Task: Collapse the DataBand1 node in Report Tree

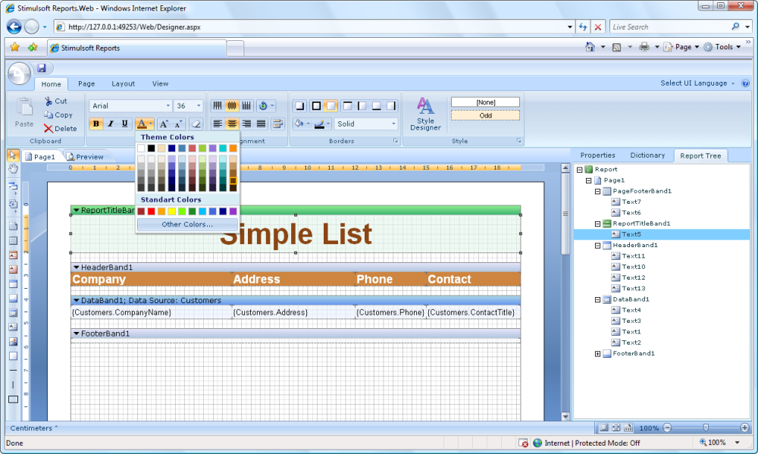Action: pyautogui.click(x=597, y=299)
